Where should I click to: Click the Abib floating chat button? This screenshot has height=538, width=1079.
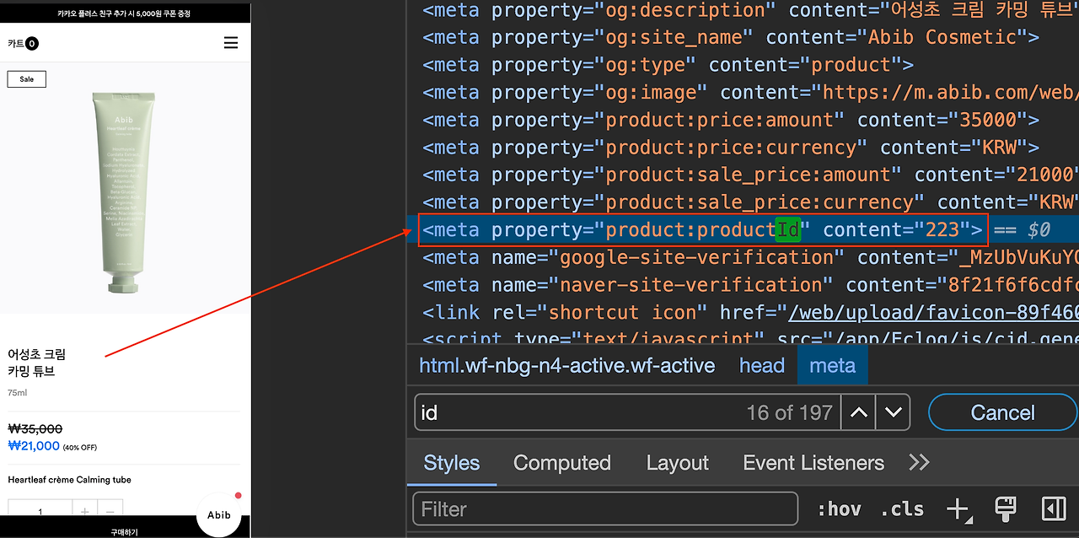[x=219, y=514]
